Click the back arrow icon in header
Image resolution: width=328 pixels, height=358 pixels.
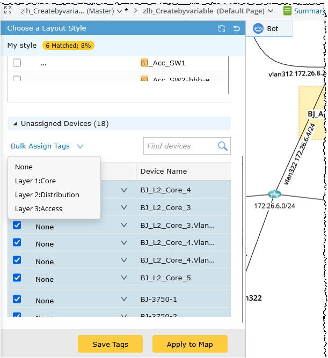pyautogui.click(x=236, y=28)
